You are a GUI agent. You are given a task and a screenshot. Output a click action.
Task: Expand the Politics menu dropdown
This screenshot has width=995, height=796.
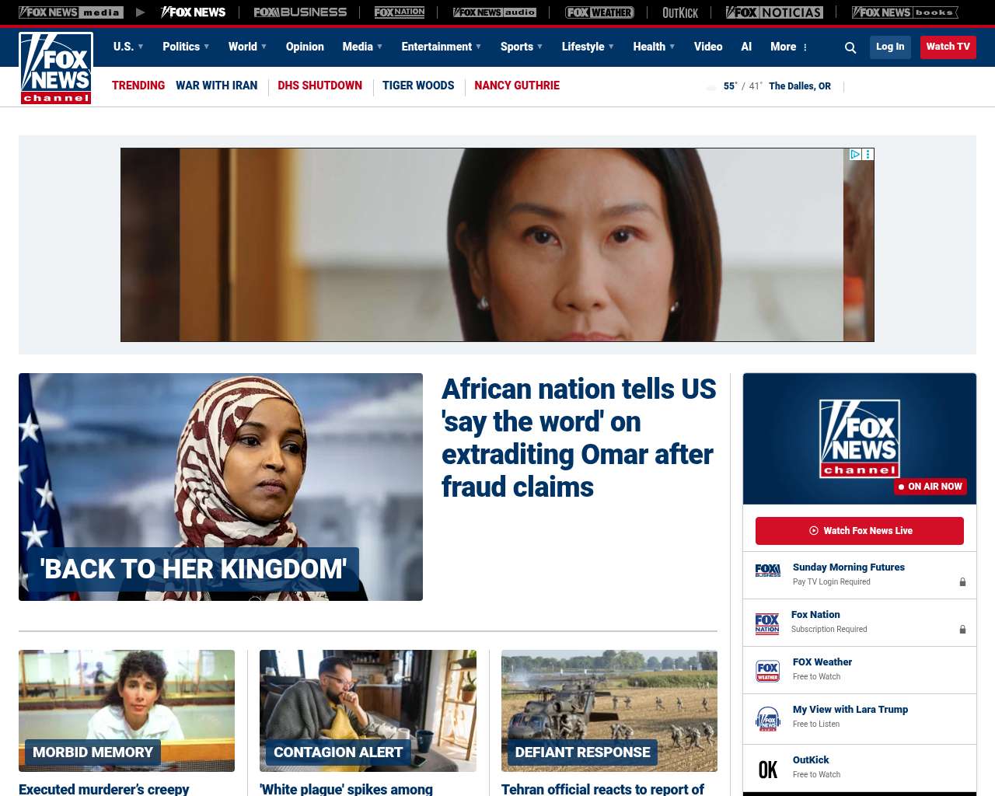(x=186, y=47)
